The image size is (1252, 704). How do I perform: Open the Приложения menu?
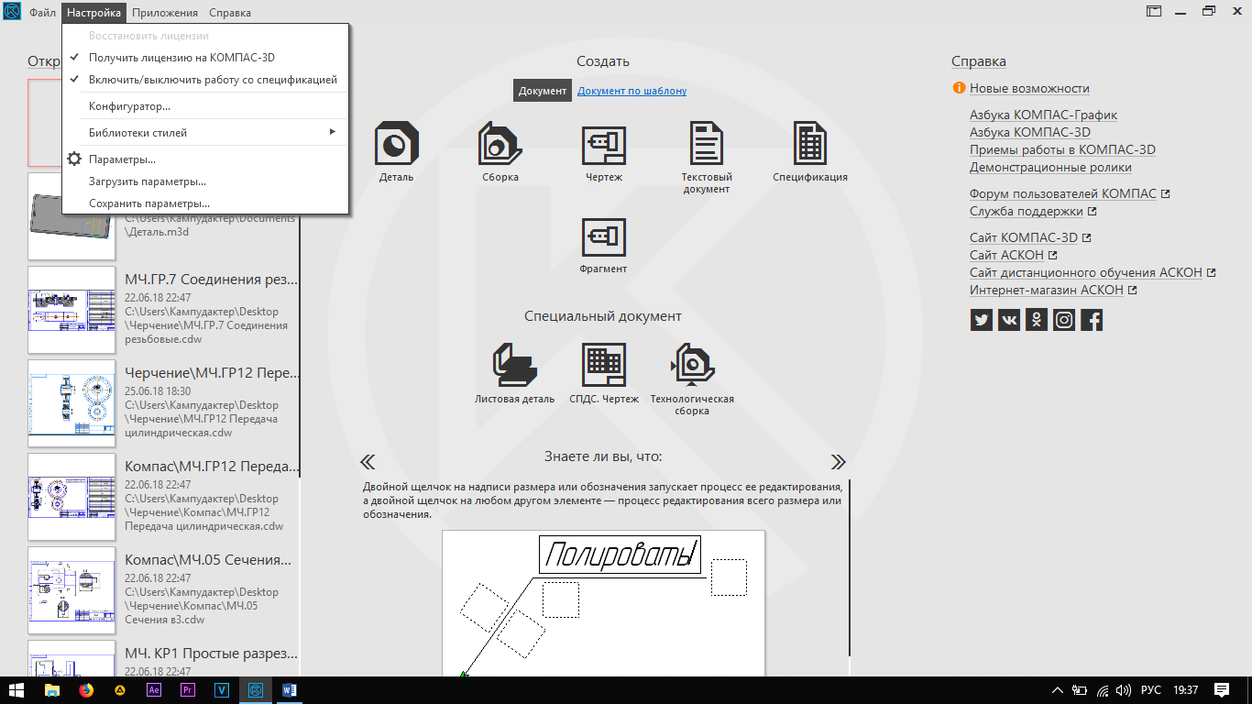(x=165, y=13)
